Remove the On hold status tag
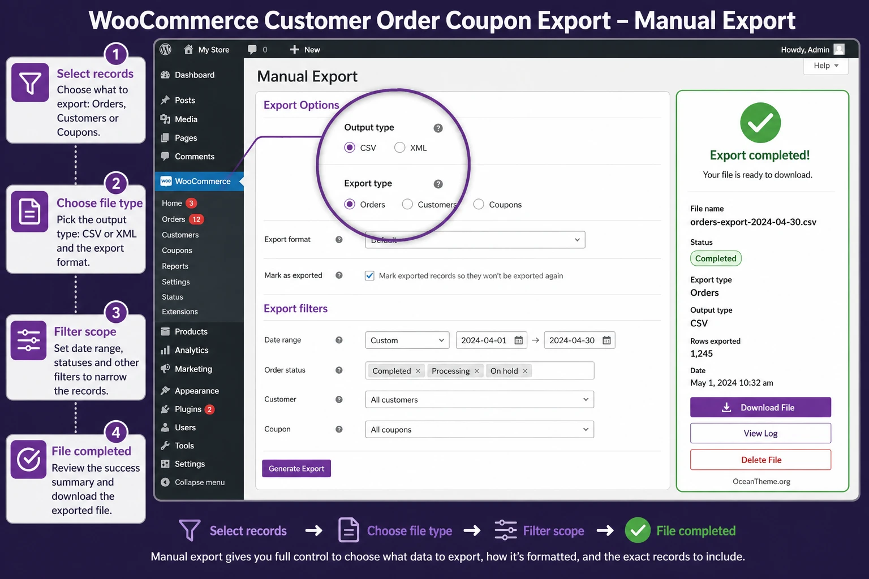Screen dimensions: 869x579 pos(525,371)
